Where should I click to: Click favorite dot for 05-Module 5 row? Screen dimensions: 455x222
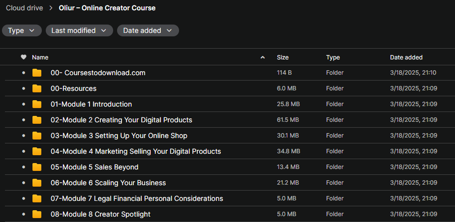pyautogui.click(x=24, y=167)
